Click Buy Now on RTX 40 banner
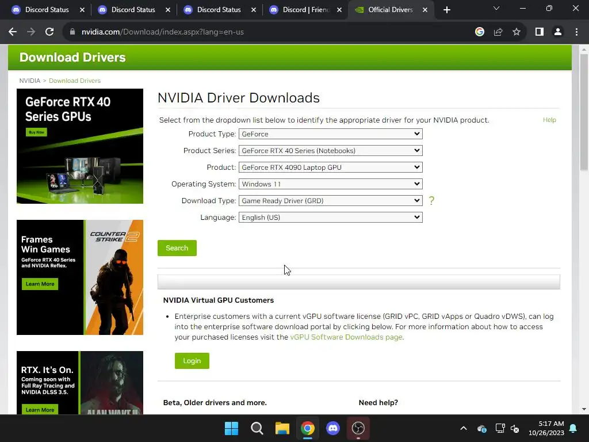Viewport: 589px width, 442px height. click(36, 132)
